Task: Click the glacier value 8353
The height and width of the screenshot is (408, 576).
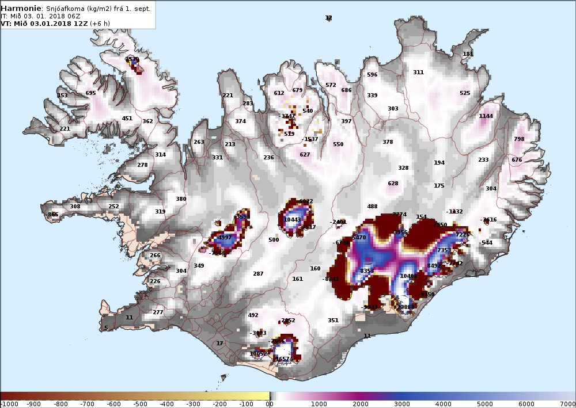Action: click(367, 271)
